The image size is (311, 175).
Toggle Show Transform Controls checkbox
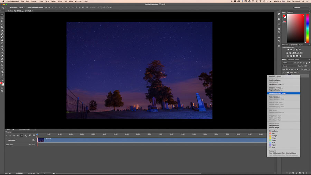click(27, 7)
